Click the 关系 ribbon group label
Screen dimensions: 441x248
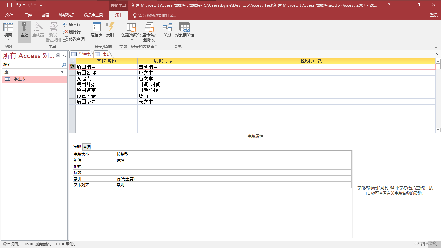click(x=178, y=47)
